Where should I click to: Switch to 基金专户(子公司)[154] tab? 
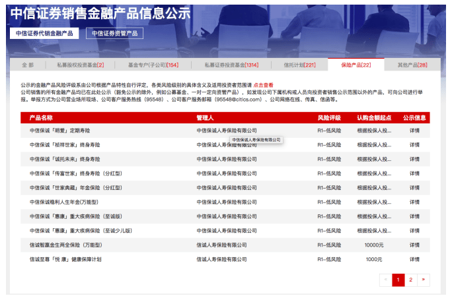click(153, 65)
